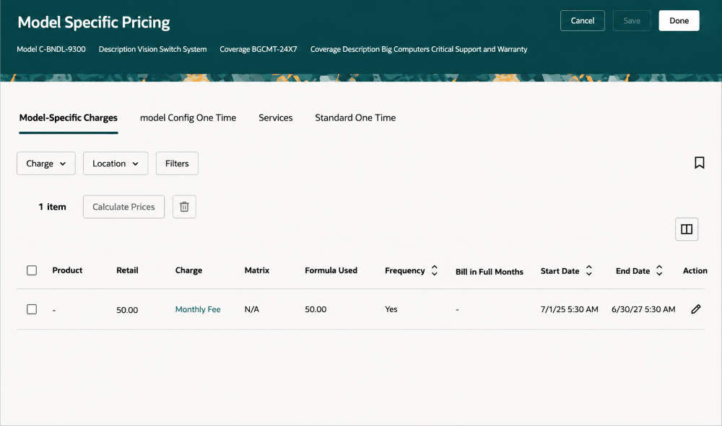
Task: Switch to Standard One Time tab
Action: (355, 118)
